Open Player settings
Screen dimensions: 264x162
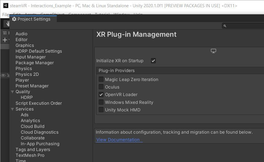22,80
